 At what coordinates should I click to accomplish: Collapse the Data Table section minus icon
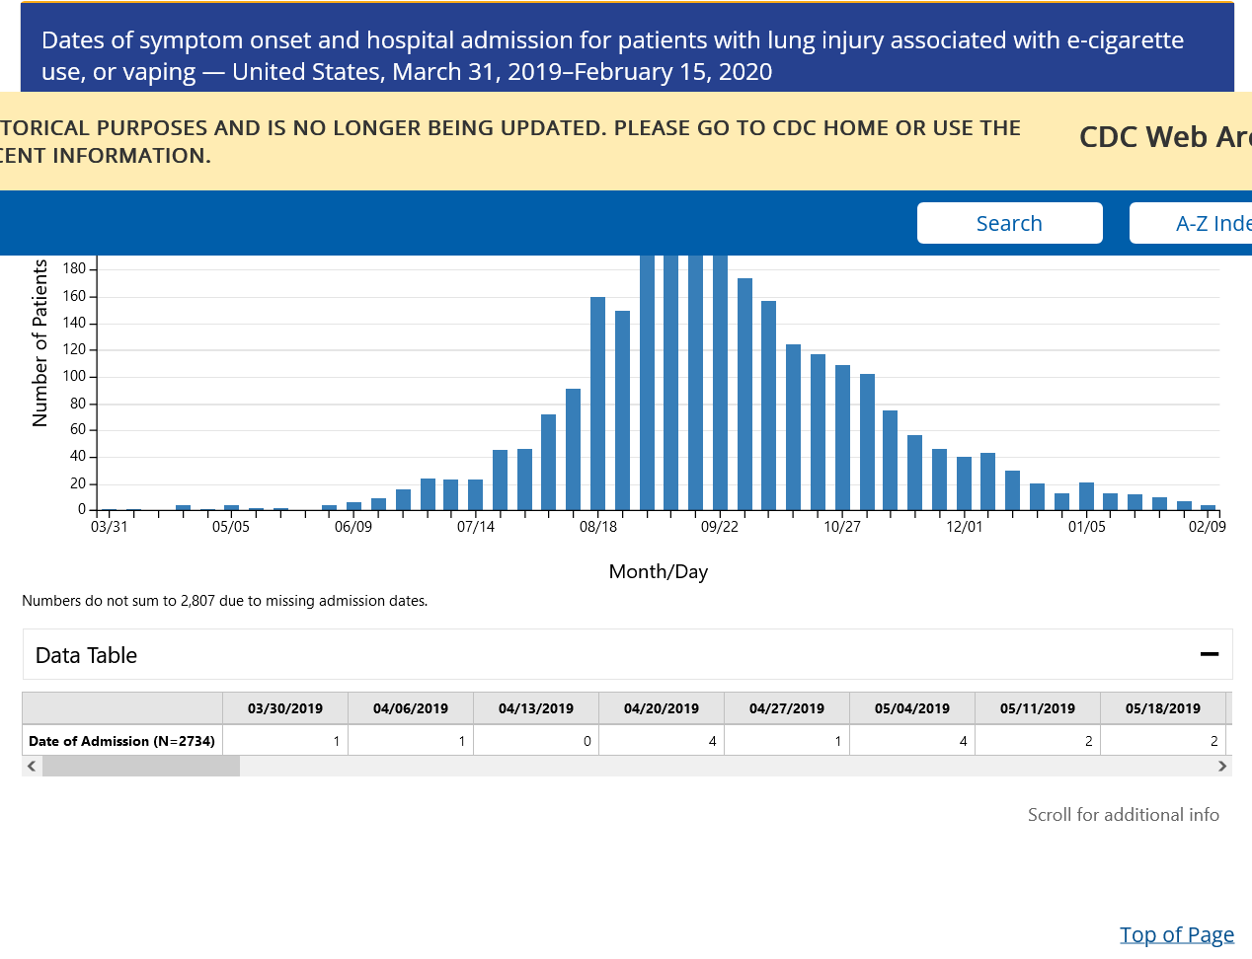point(1209,654)
